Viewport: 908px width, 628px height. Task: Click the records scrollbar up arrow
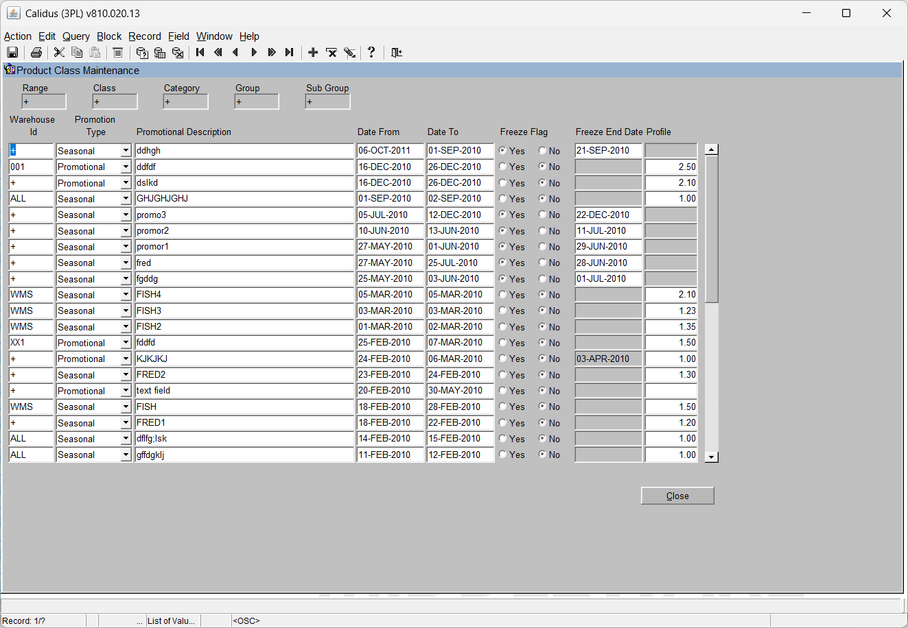coord(712,149)
